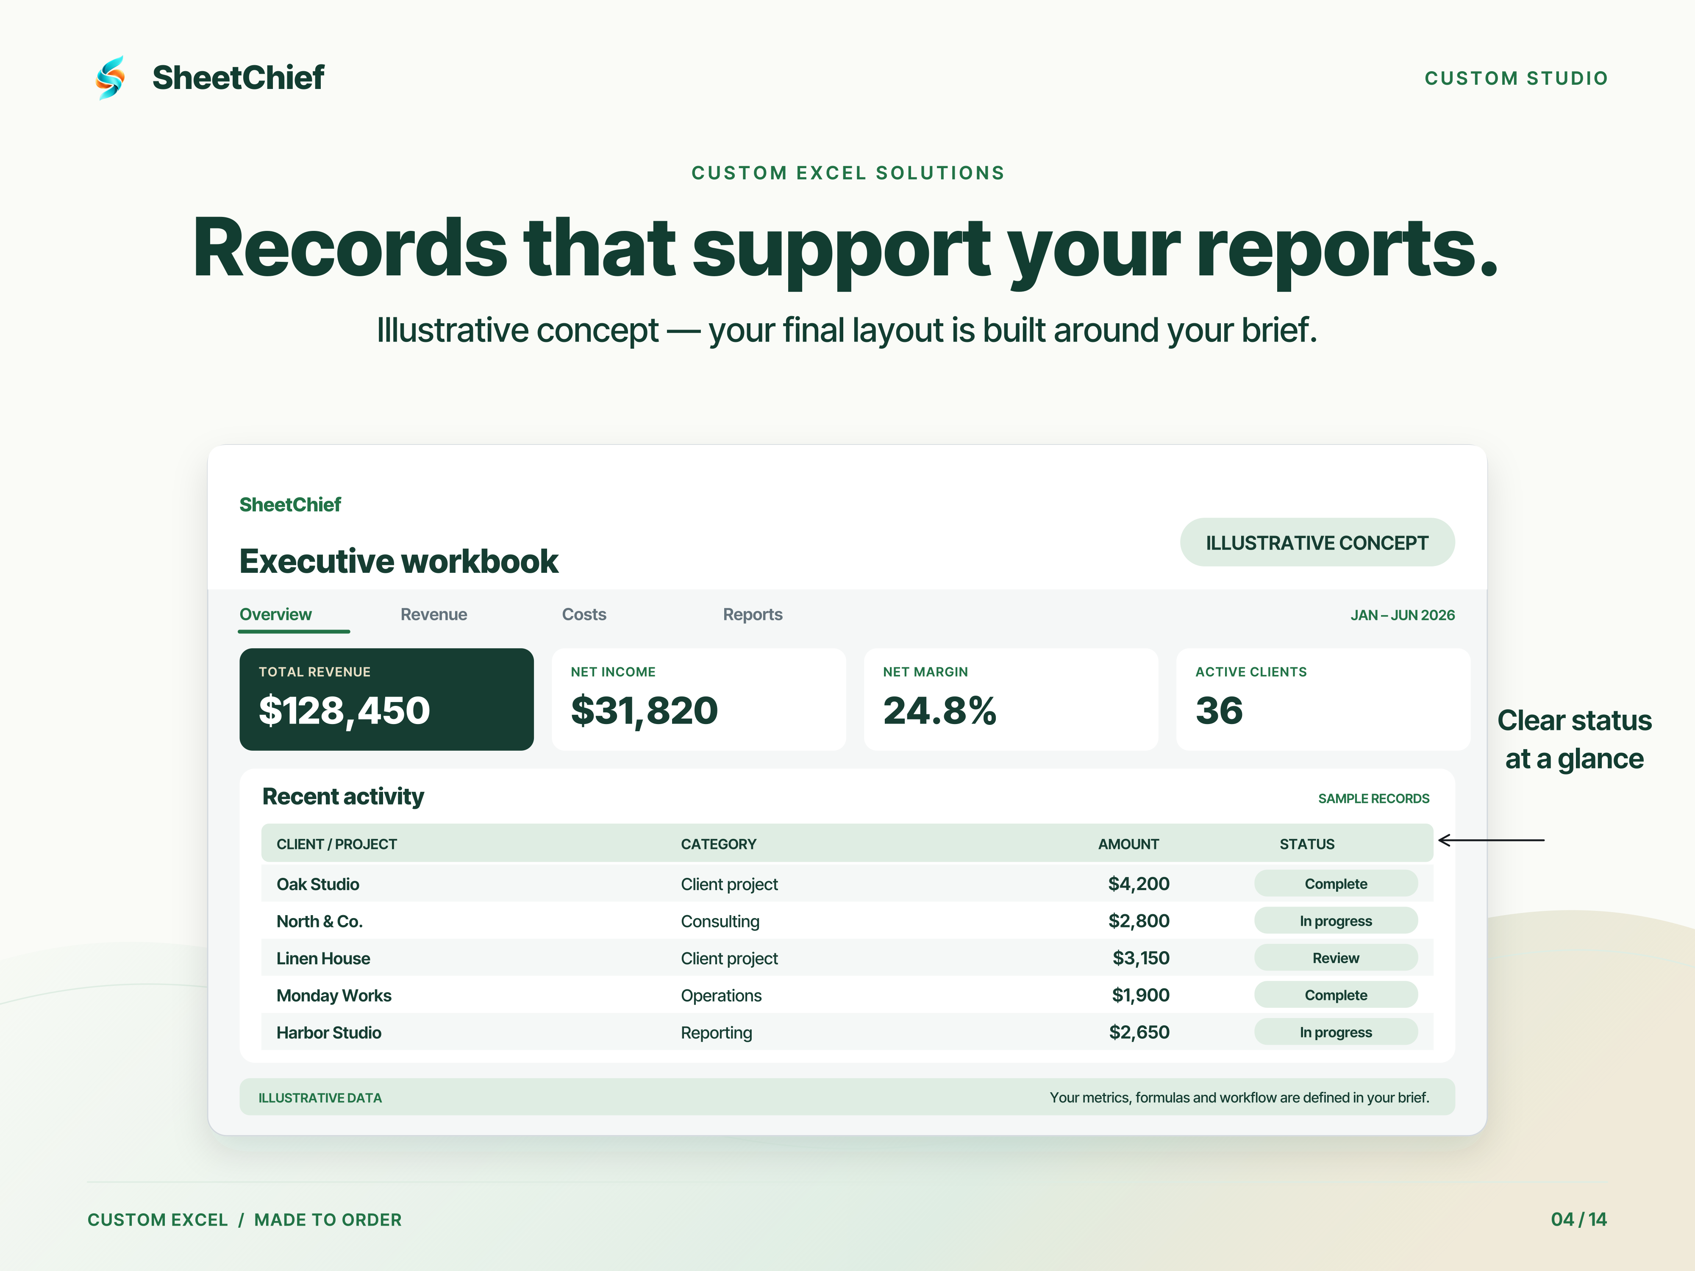Click the Custom Studio header link
Image resolution: width=1695 pixels, height=1271 pixels.
pyautogui.click(x=1516, y=78)
